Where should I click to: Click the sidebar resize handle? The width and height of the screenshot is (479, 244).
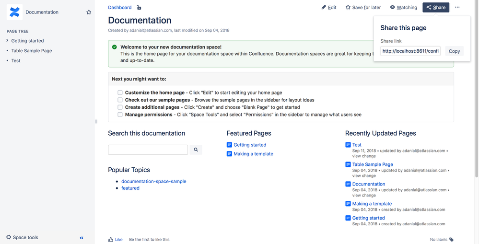pos(96,122)
